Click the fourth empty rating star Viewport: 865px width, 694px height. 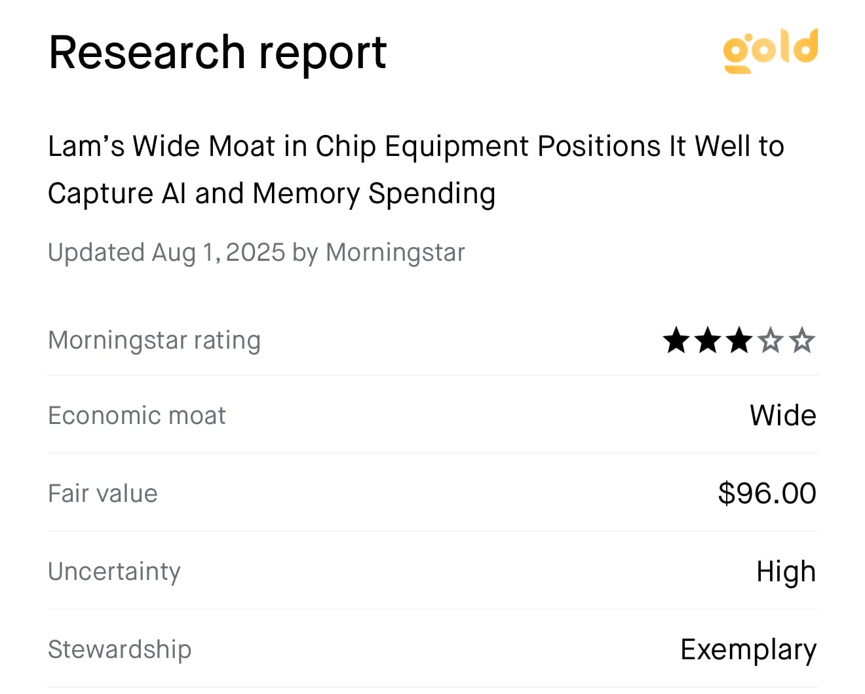(x=771, y=341)
